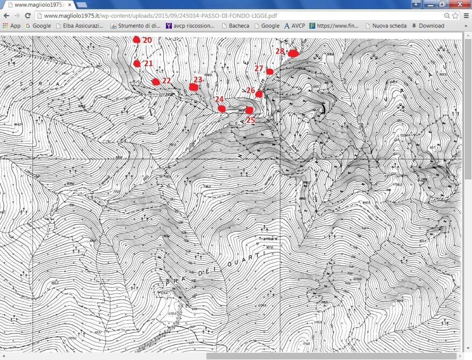Show more bookmarks with the chevron

click(466, 26)
